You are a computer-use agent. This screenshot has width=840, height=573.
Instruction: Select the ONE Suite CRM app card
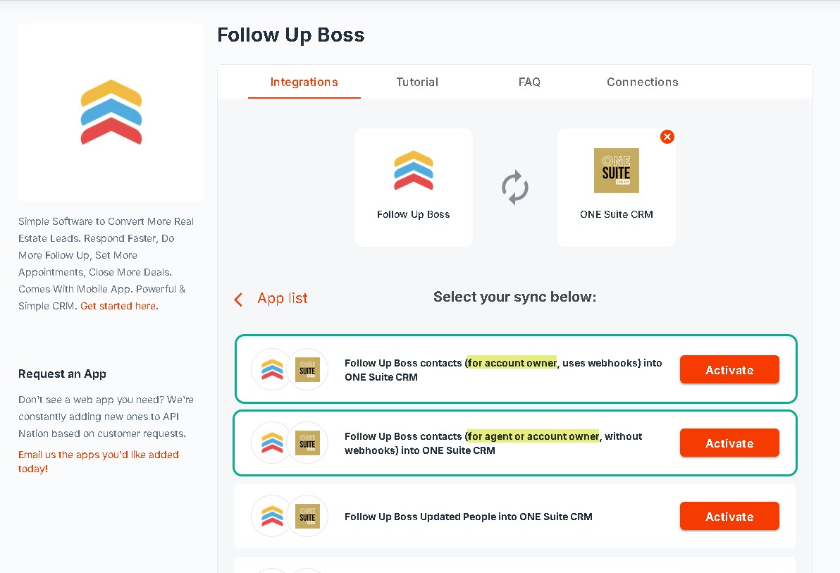[x=616, y=187]
